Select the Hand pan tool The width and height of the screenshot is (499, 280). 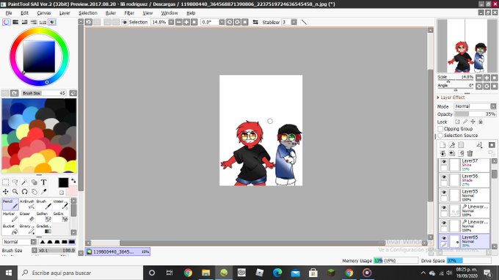pyautogui.click(x=34, y=191)
